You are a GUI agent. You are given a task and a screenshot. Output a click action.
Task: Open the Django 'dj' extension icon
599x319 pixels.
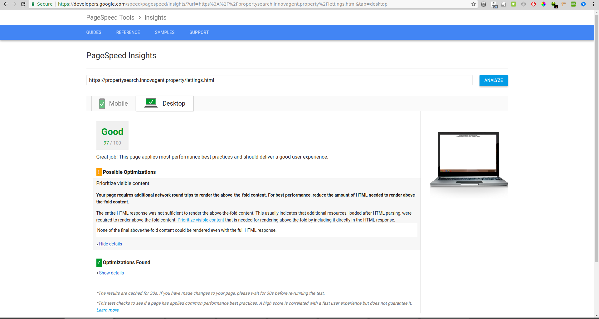point(504,4)
